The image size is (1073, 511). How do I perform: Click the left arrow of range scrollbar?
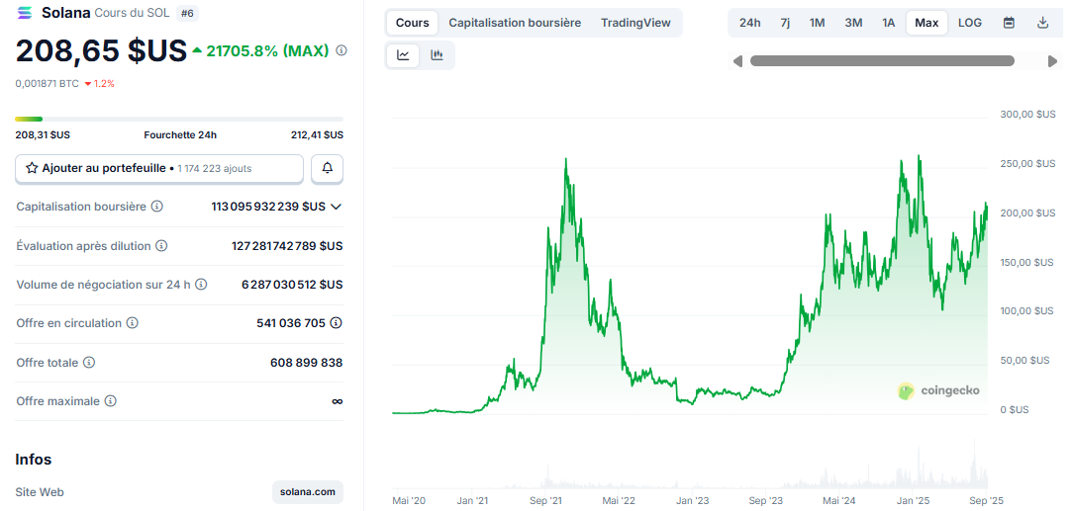(737, 61)
